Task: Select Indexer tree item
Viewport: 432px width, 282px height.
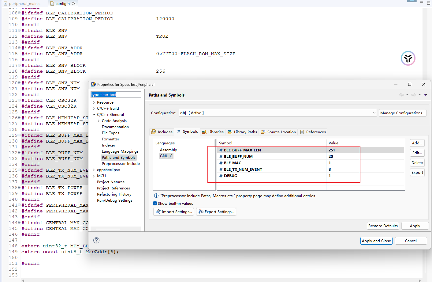Action: tap(109, 145)
